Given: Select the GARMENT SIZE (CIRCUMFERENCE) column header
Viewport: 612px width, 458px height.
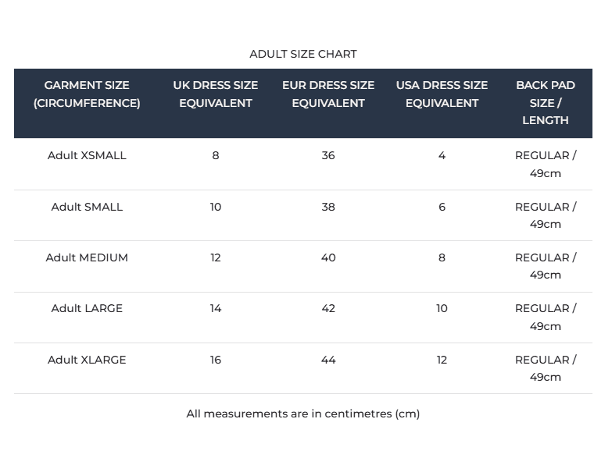Looking at the screenshot, I should click(87, 94).
